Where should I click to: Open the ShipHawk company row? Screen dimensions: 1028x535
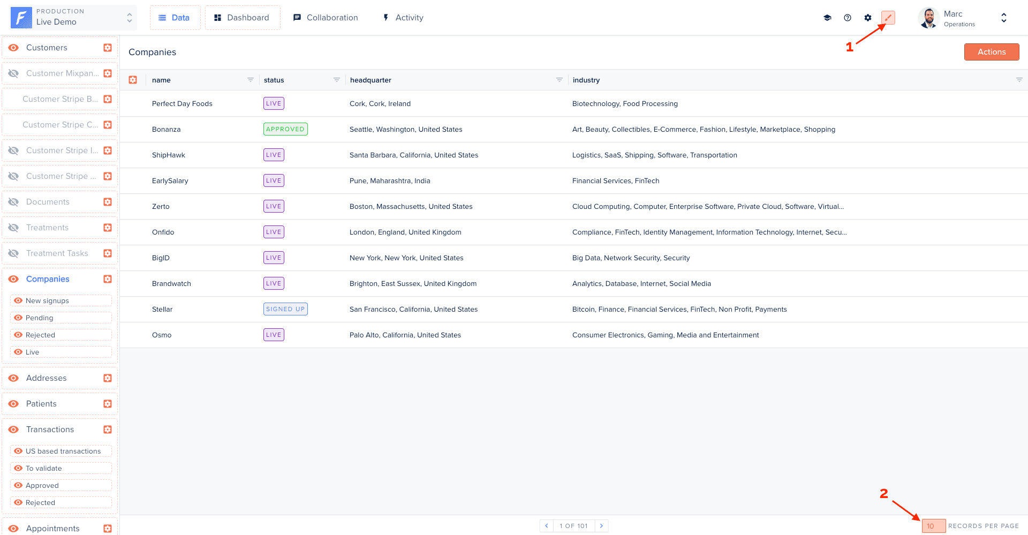coord(573,155)
